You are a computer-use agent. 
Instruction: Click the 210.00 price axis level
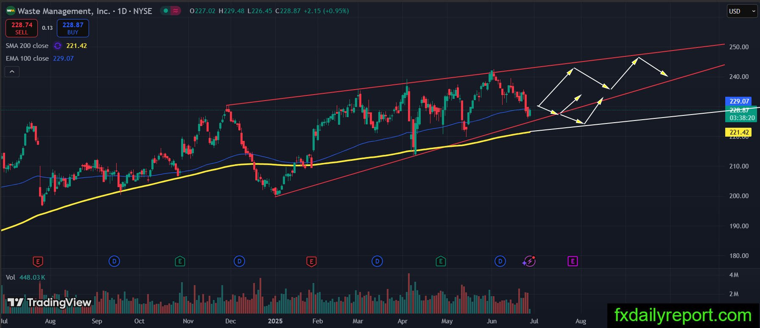pyautogui.click(x=739, y=166)
